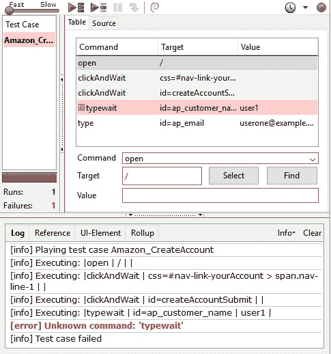331x354 pixels.
Task: Open the scheduler clock icon
Action: (x=290, y=8)
